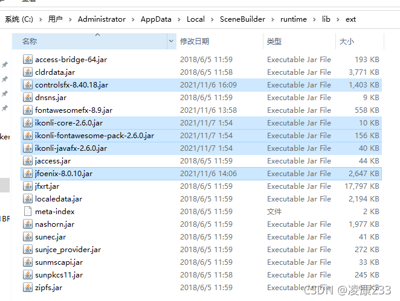Viewport: 400px width, 301px height.
Task: Click the sunjce_provider.jar file icon
Action: pos(28,250)
